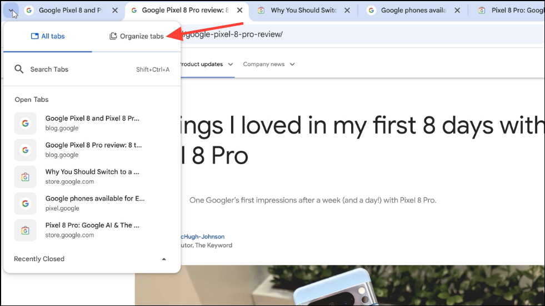Open 'Google phones available for E...' list entry
Image resolution: width=545 pixels, height=306 pixels.
click(92, 203)
